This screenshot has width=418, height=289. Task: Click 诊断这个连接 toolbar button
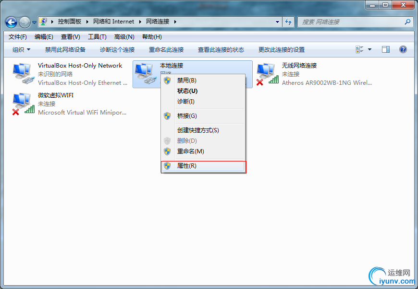[x=117, y=50]
